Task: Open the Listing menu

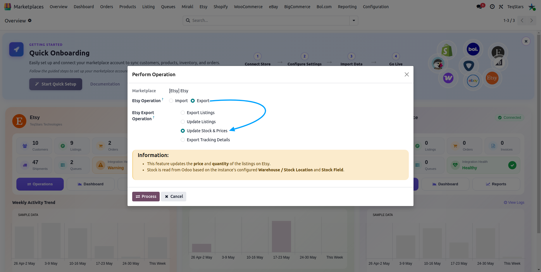Action: point(148,7)
